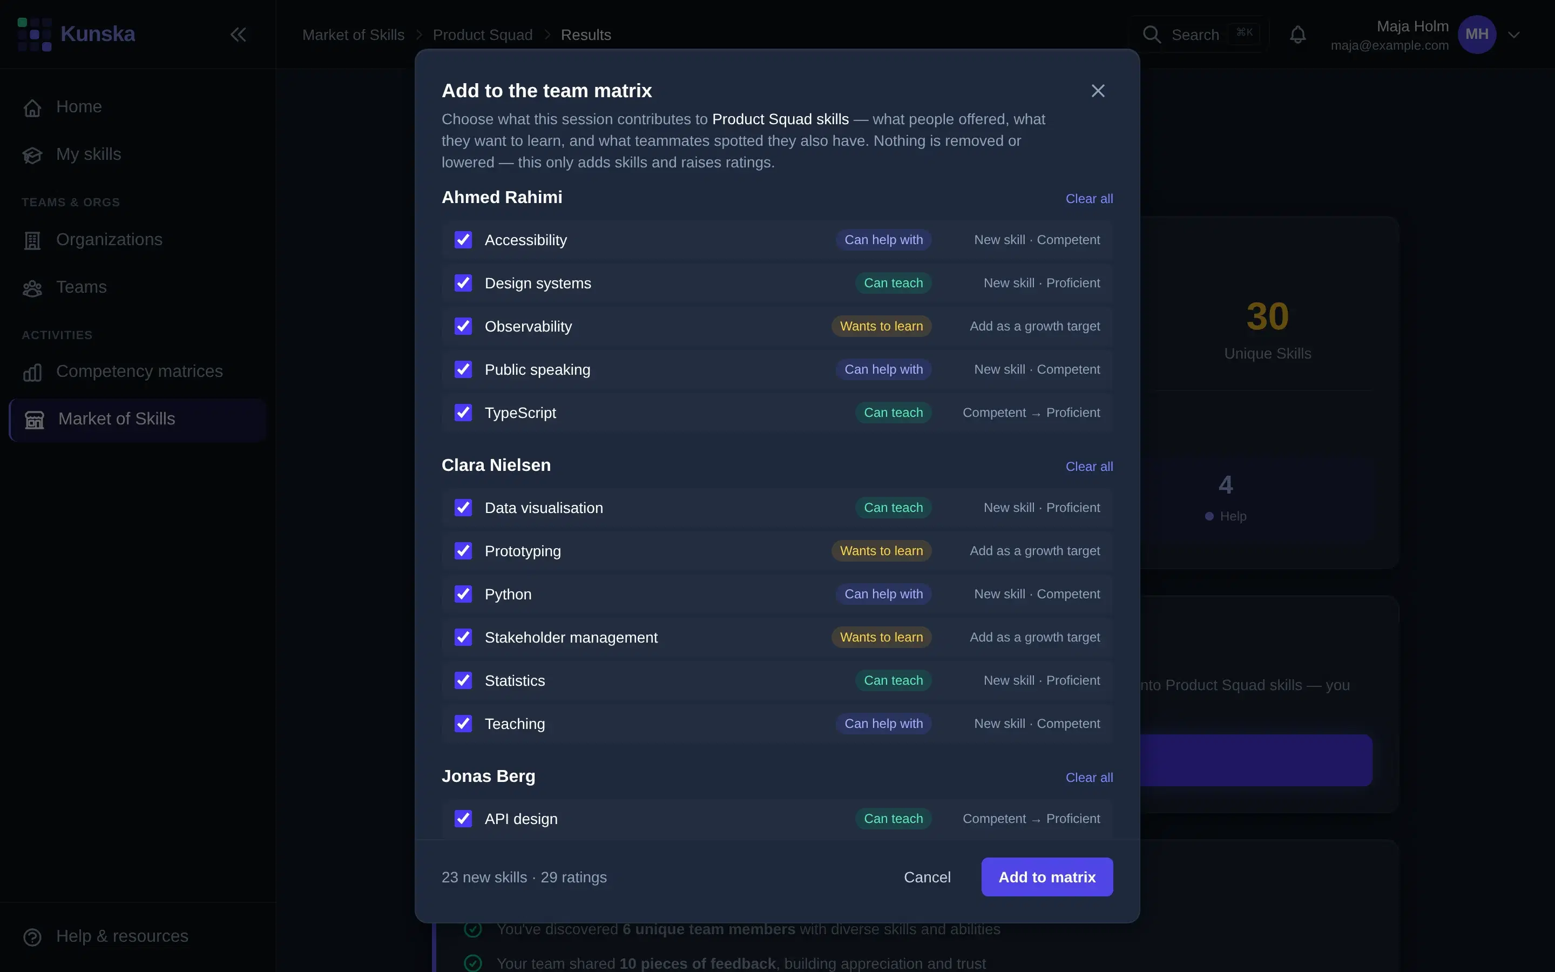Click the Can teach badge for Statistics
The image size is (1555, 972).
coord(893,680)
